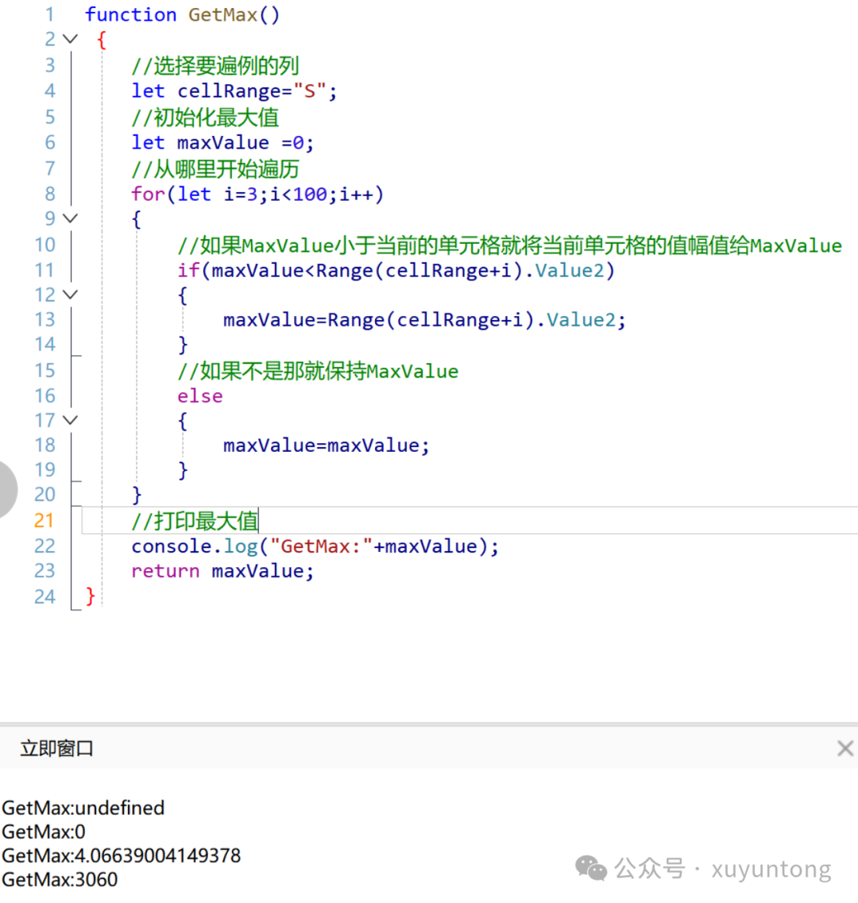Click the cellRange variable declaration on line 4
This screenshot has height=903, width=858.
[234, 91]
